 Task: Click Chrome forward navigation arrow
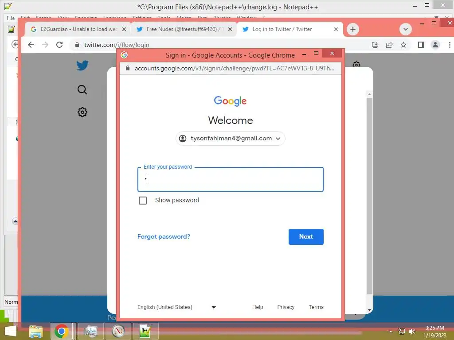click(45, 45)
